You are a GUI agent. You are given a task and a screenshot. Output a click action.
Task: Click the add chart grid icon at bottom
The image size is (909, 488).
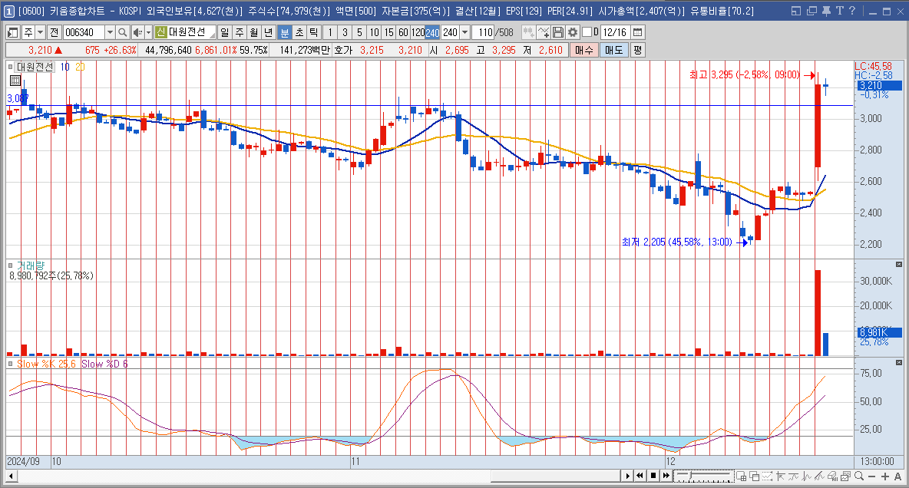(742, 476)
